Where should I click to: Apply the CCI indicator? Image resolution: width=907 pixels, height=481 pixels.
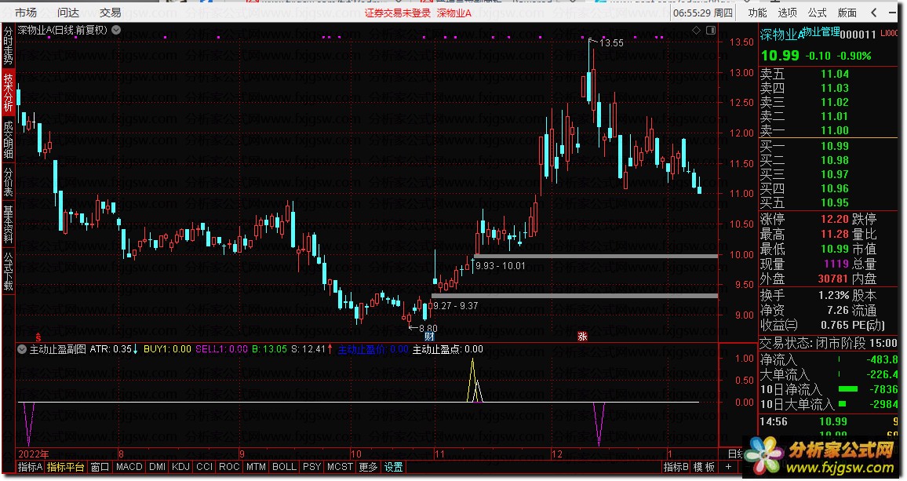click(x=204, y=467)
